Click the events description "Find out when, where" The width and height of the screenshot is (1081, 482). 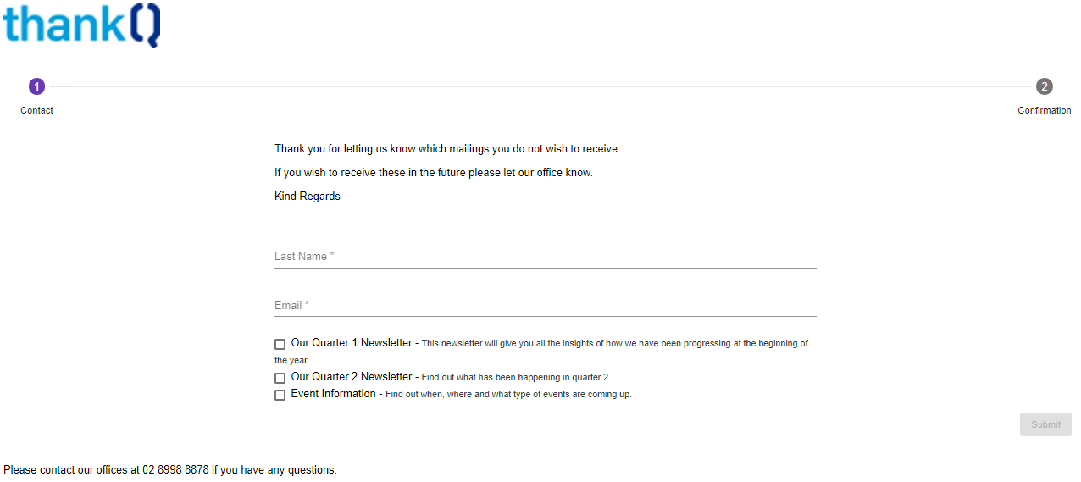pyautogui.click(x=508, y=395)
